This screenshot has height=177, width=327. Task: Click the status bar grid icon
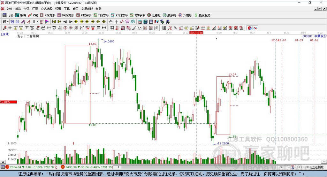tap(3, 167)
